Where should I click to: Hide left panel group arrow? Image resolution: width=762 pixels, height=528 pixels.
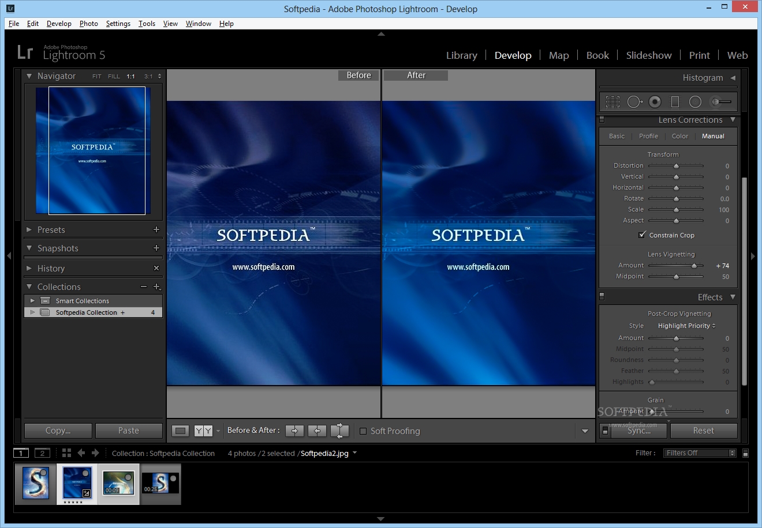pos(9,255)
